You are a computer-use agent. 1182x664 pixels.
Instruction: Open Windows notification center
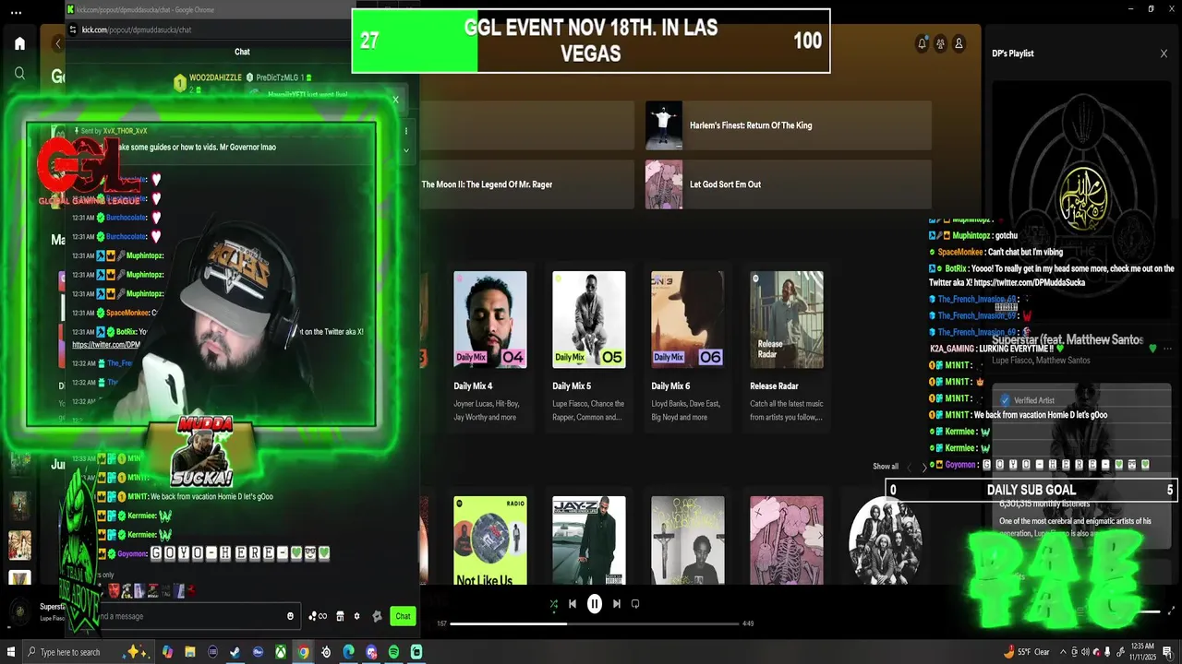point(1168,652)
